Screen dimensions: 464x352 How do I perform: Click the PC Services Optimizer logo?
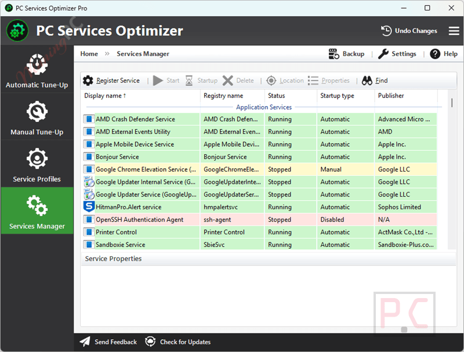tap(17, 31)
